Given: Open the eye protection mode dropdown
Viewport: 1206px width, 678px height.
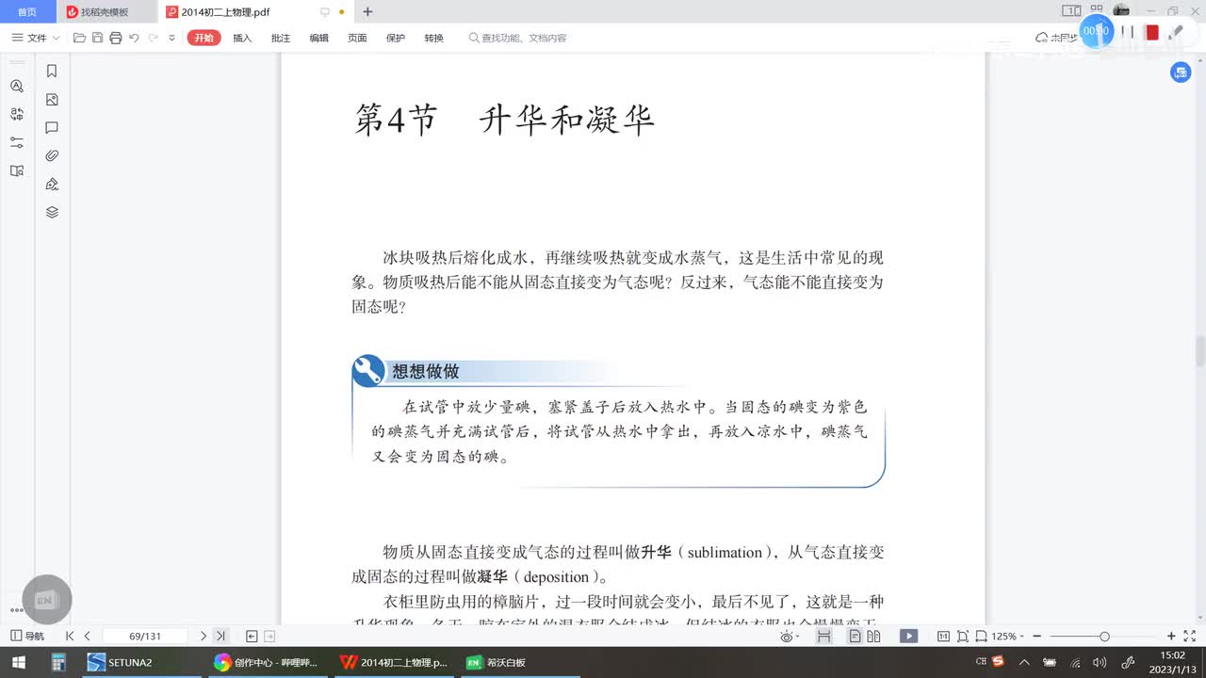Looking at the screenshot, I should (789, 637).
